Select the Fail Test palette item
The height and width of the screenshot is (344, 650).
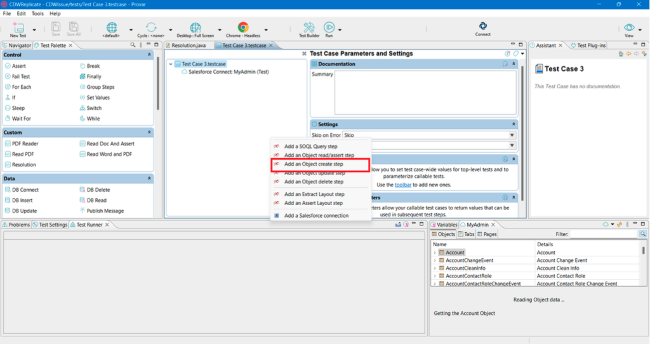17,76
